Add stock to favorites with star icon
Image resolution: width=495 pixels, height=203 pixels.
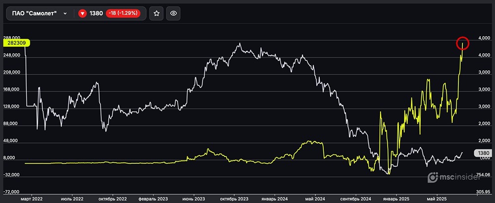[x=156, y=13]
